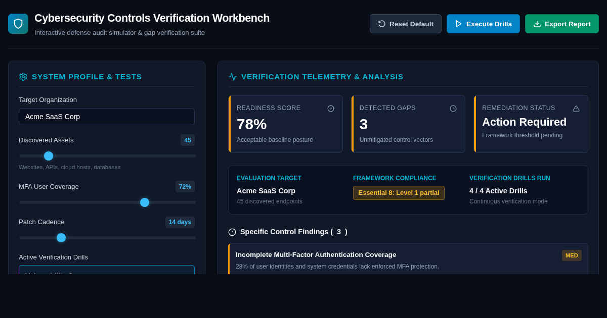Run the Execute Drills button
607x318 pixels.
[x=483, y=24]
